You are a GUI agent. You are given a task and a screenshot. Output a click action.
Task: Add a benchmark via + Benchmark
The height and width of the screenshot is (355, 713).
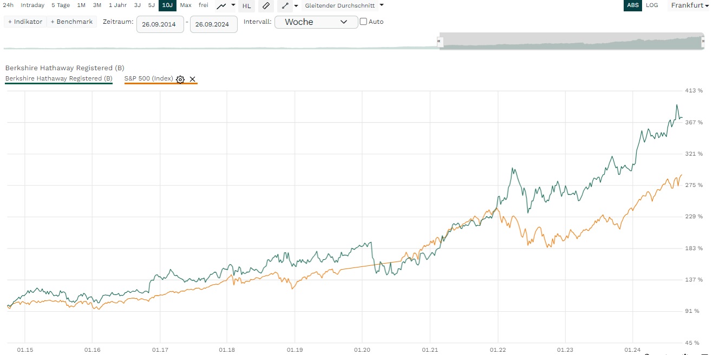pyautogui.click(x=71, y=22)
